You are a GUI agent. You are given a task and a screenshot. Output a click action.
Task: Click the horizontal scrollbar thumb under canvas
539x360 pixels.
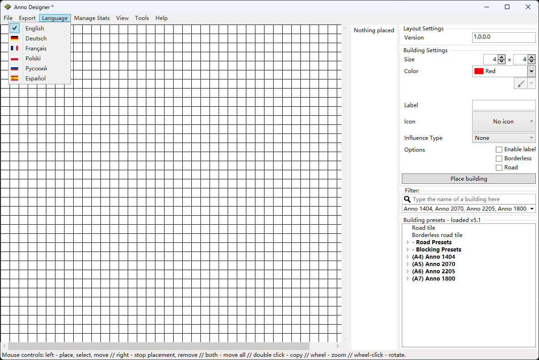(159, 346)
